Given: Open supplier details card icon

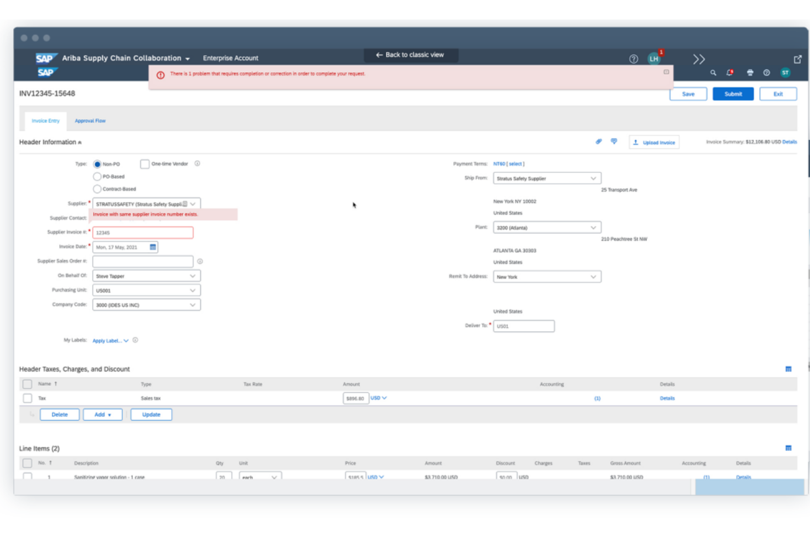Looking at the screenshot, I should 185,204.
